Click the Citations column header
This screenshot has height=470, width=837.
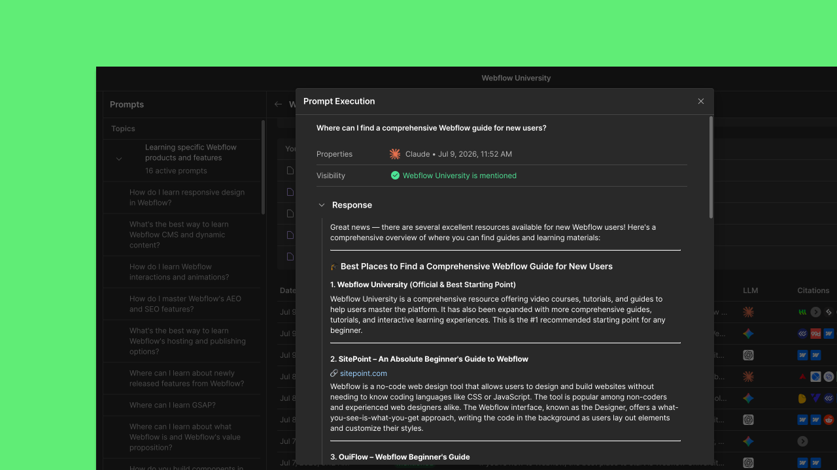pyautogui.click(x=813, y=290)
